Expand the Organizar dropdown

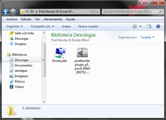(14, 26)
